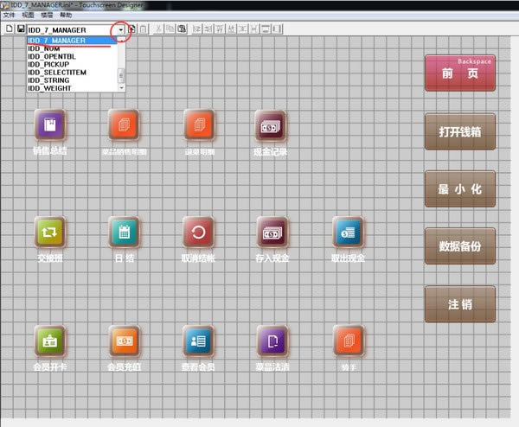Open the 现金记录 cash record icon

[x=271, y=125]
